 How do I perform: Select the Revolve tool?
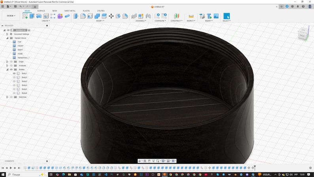[x=39, y=16]
